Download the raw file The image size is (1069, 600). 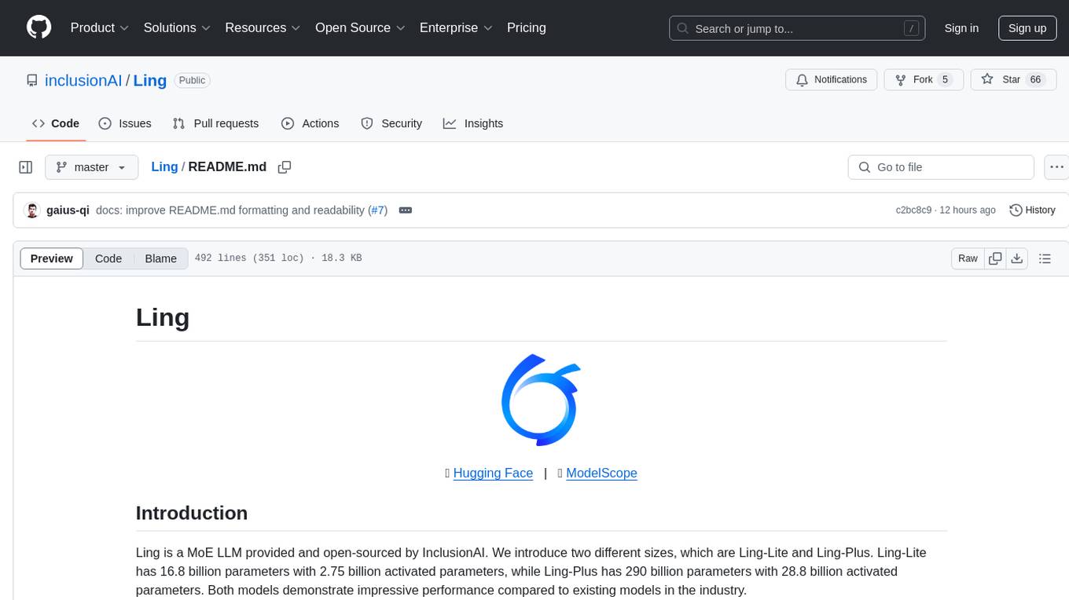1016,258
